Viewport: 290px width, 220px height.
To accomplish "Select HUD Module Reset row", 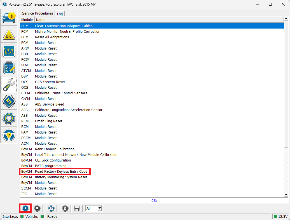I will (x=152, y=54).
